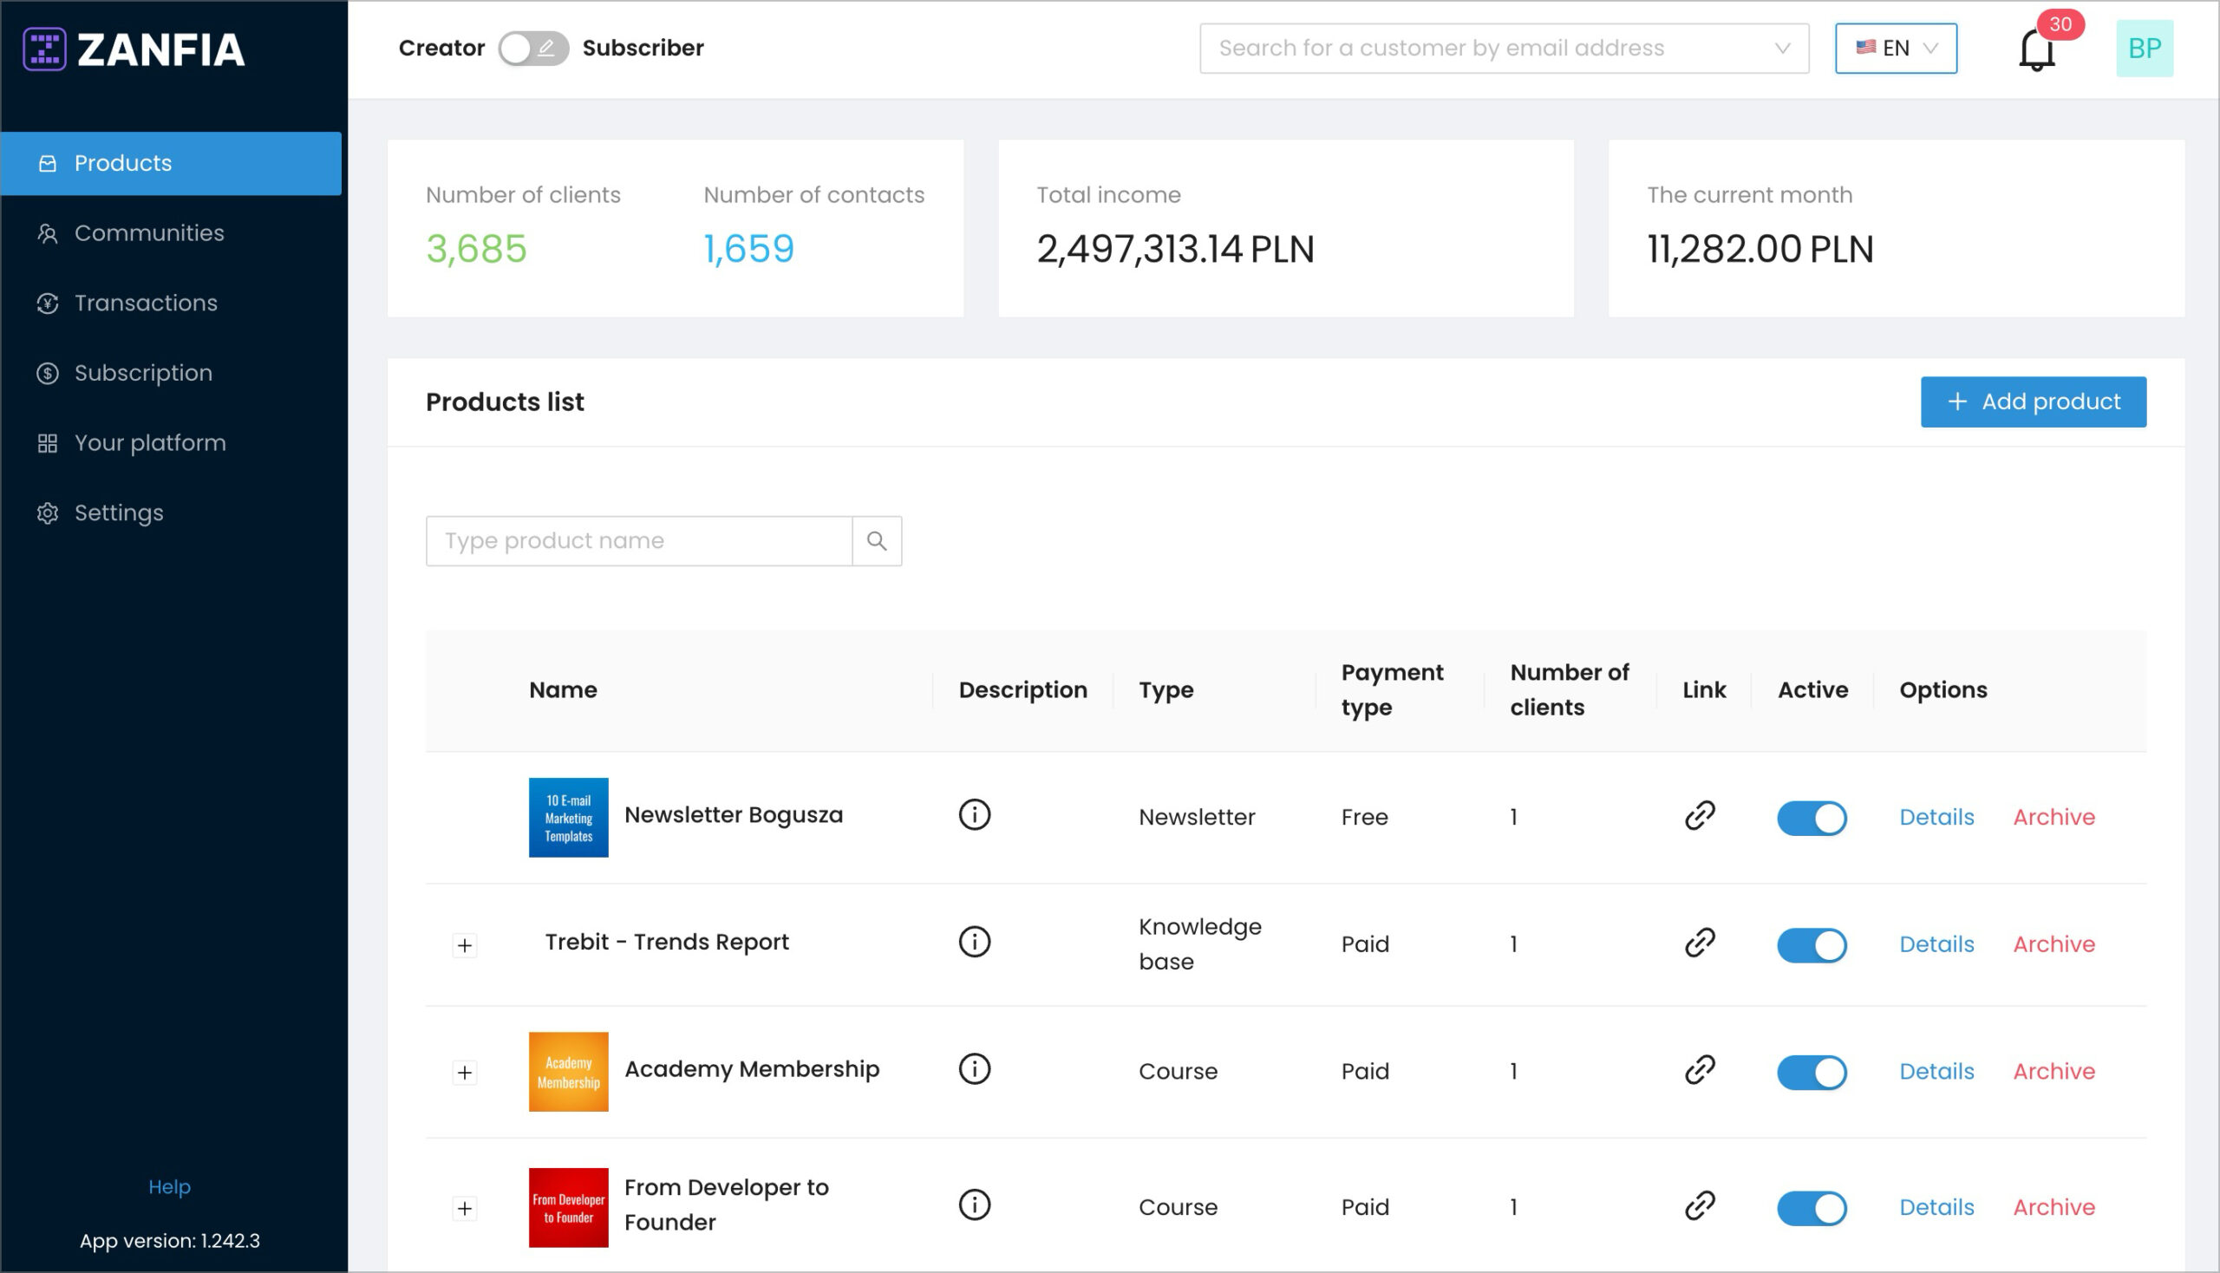Open the EN language dropdown

[x=1895, y=48]
